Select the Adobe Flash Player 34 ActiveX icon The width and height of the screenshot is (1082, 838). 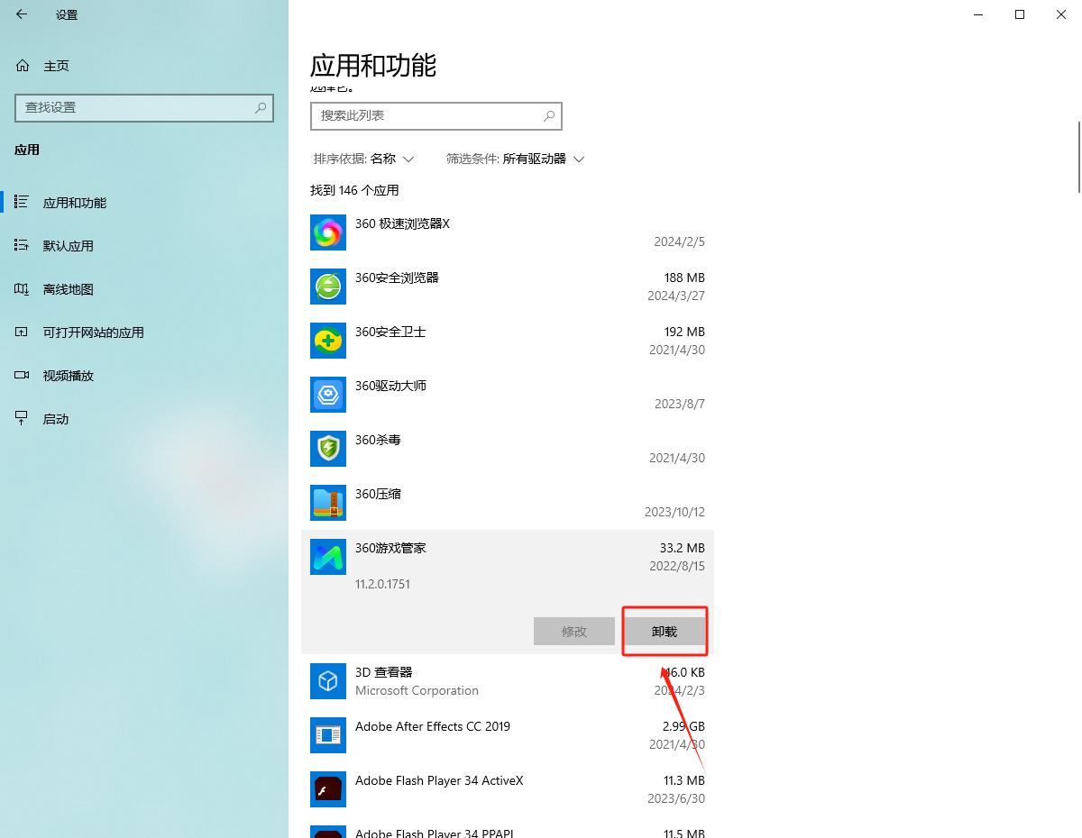pyautogui.click(x=327, y=789)
